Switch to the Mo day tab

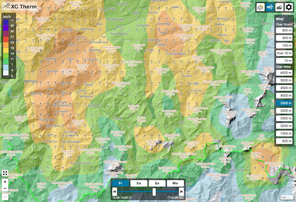tap(175, 183)
